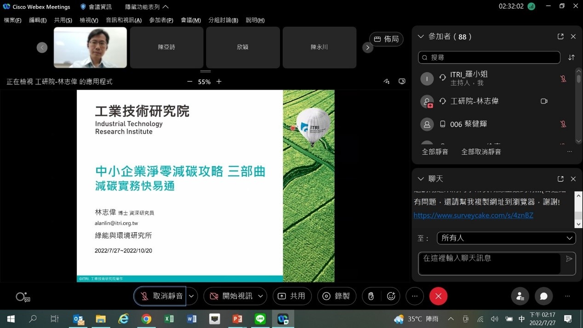Collapse the 隱藏功能表列 menu bar toggle

[147, 7]
